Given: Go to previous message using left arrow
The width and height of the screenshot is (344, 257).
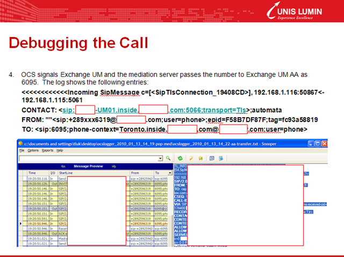Looking at the screenshot, I should [63, 166].
